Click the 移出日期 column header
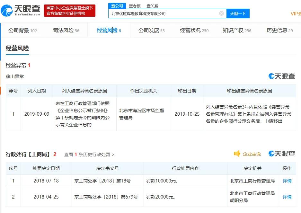 click(187, 91)
